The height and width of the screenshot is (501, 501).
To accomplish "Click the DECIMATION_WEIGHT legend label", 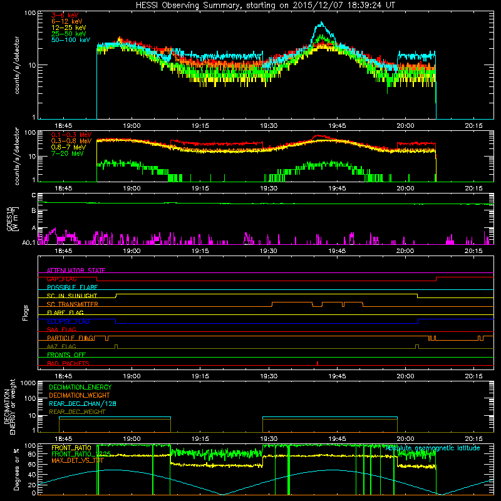I will coord(80,395).
